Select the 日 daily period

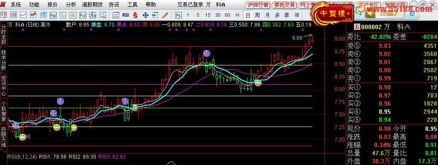[248, 15]
